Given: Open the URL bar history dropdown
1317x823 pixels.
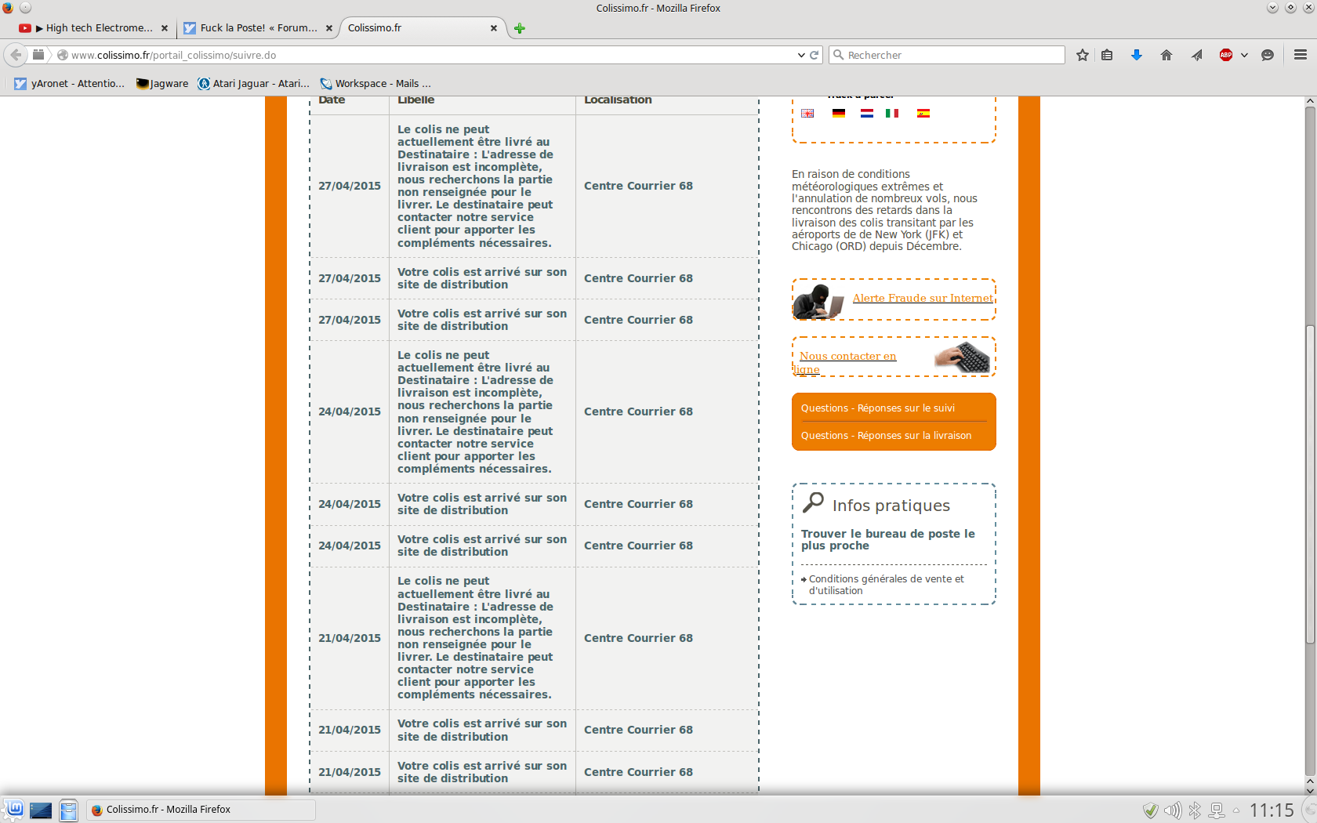Looking at the screenshot, I should point(801,55).
